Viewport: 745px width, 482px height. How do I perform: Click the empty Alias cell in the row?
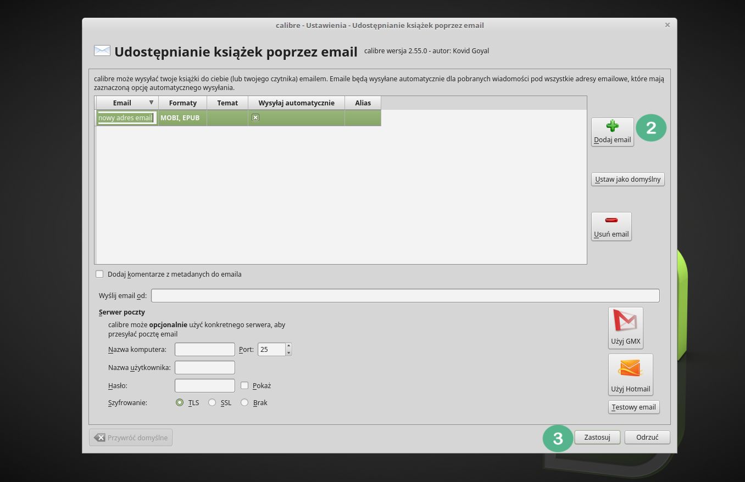coord(363,117)
